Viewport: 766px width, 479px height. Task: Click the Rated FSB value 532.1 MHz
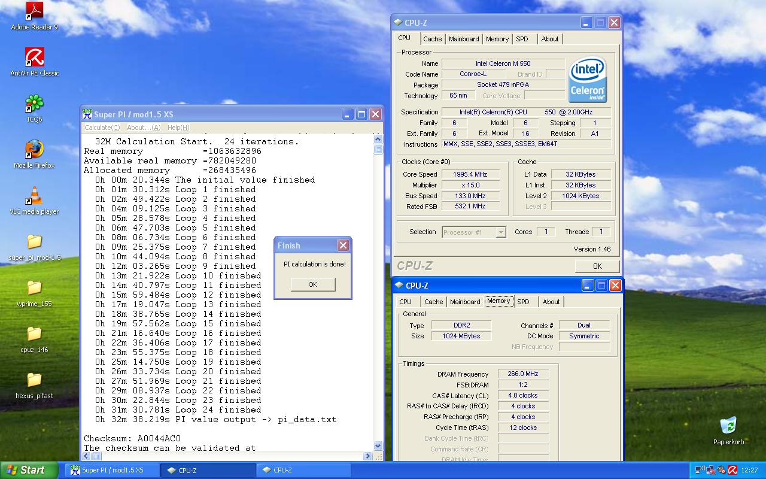tap(470, 206)
